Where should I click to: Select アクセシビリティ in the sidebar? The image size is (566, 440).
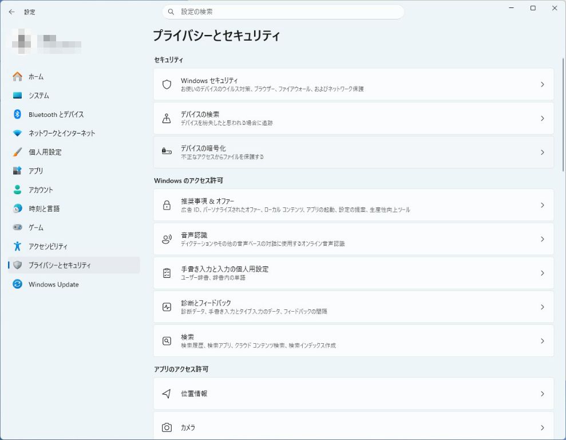pyautogui.click(x=74, y=246)
